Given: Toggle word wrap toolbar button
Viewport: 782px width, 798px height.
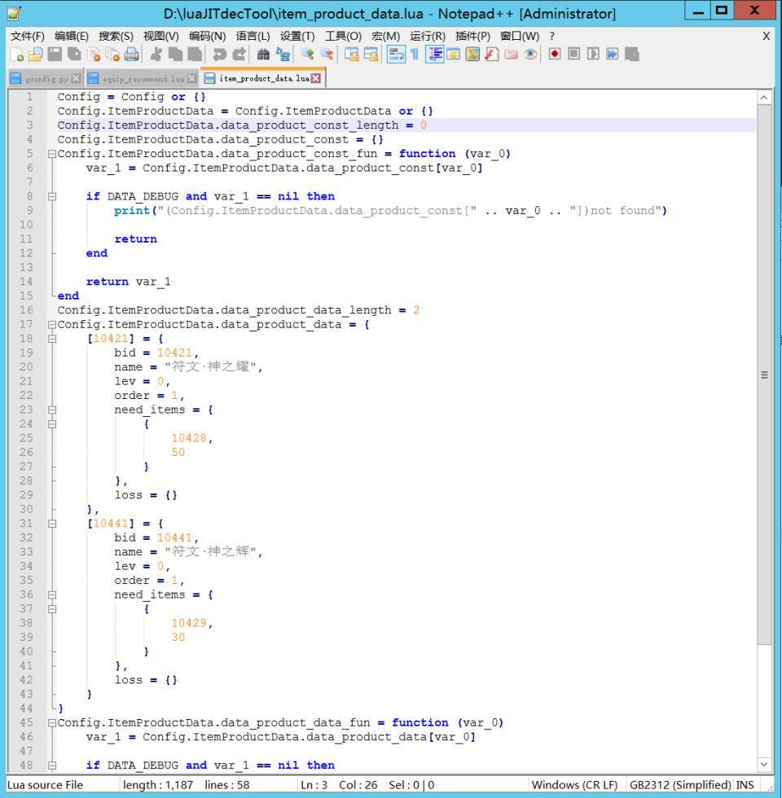Looking at the screenshot, I should point(396,55).
